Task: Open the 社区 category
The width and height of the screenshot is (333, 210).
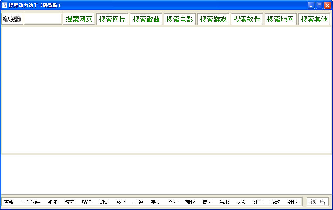Action: pos(293,202)
